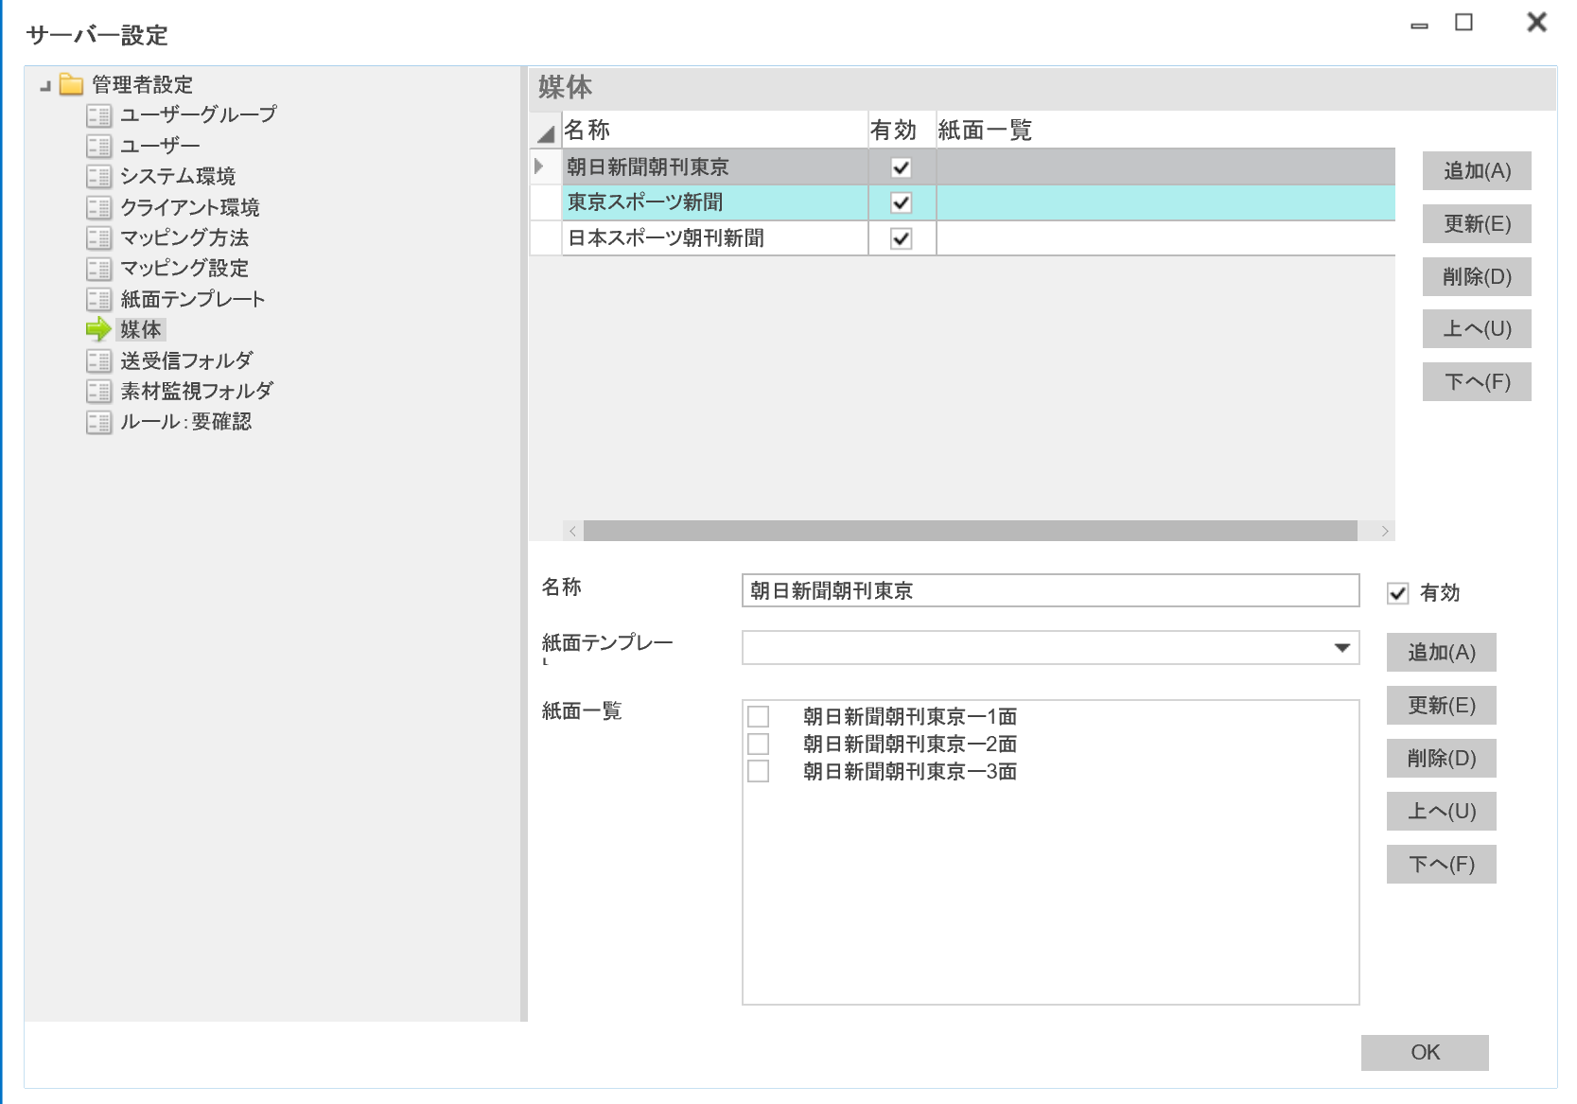
Task: Select the 東京スポーツ新聞 row name cell
Action: click(x=714, y=202)
